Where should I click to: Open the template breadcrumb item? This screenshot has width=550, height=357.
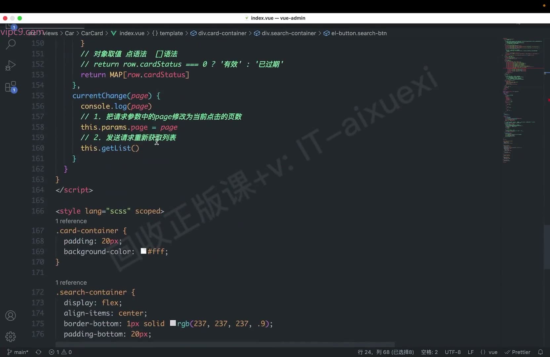[x=168, y=33]
